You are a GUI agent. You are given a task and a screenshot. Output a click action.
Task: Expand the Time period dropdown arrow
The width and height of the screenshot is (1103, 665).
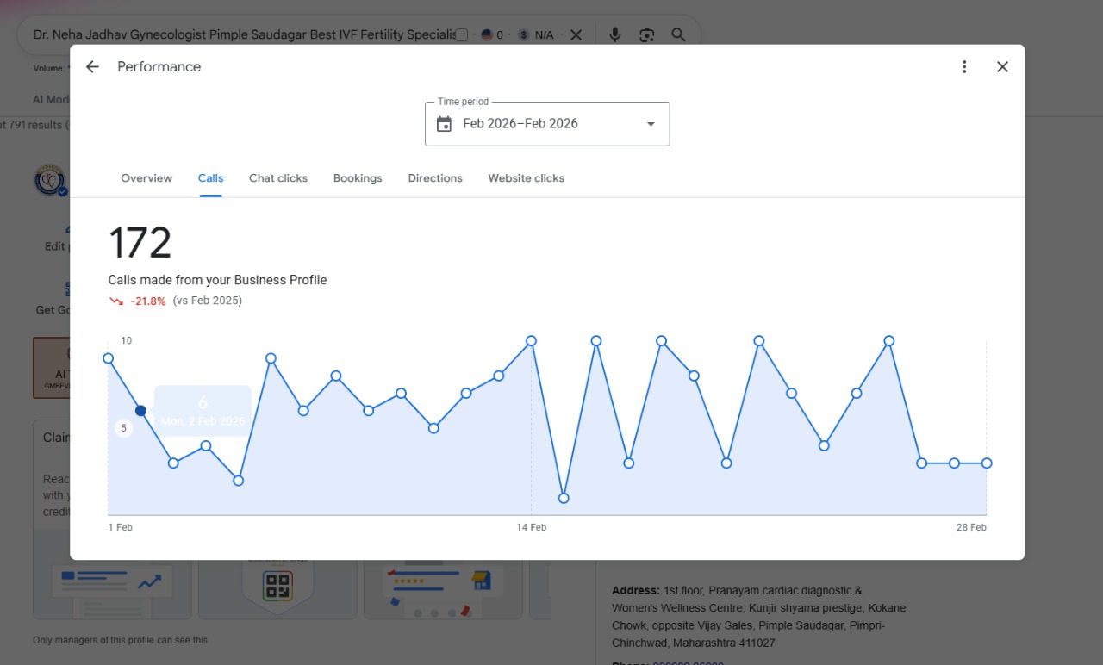click(x=651, y=124)
